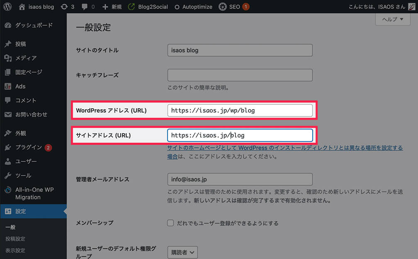
Task: Click the comments count 0
Action: pos(93,7)
